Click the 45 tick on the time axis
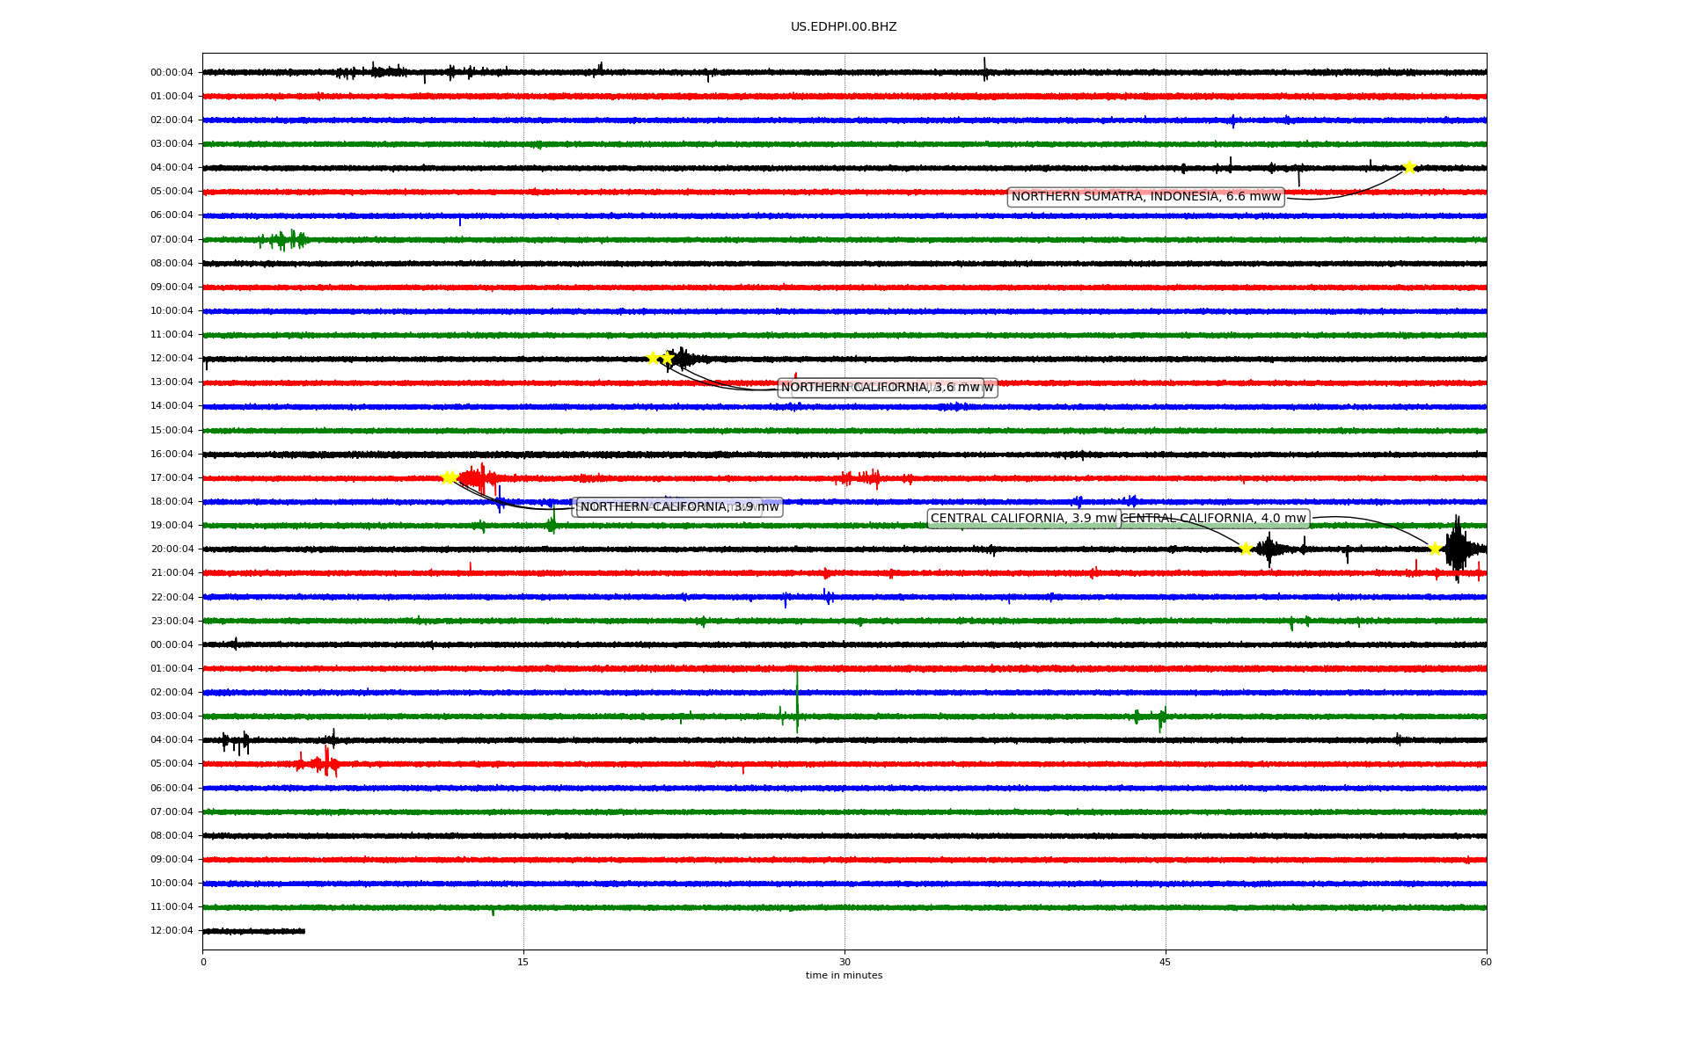Viewport: 1689px width, 1055px height. point(1166,962)
